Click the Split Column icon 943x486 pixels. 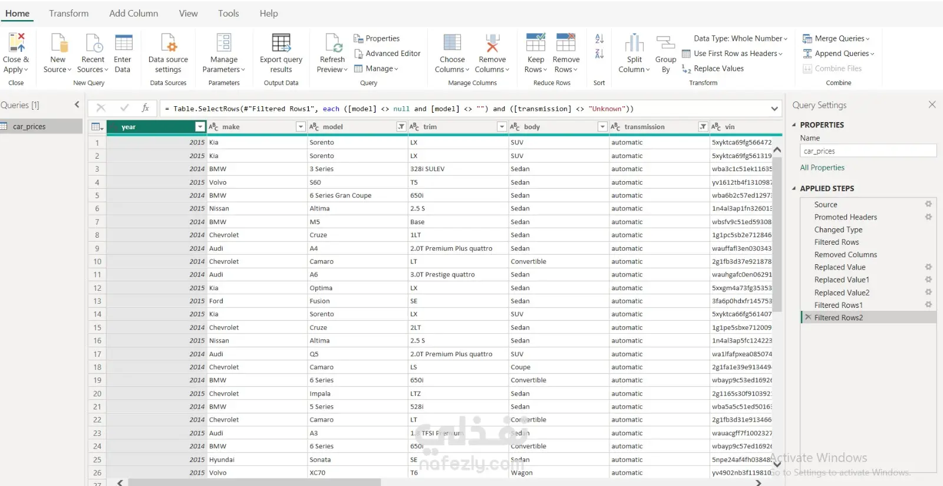634,42
